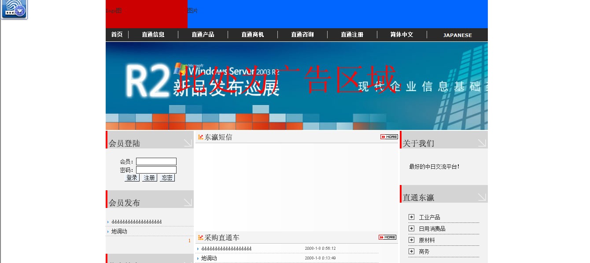Open the 地调动 entry in 采购直通车
Viewport: 590px width, 263px height.
209,258
